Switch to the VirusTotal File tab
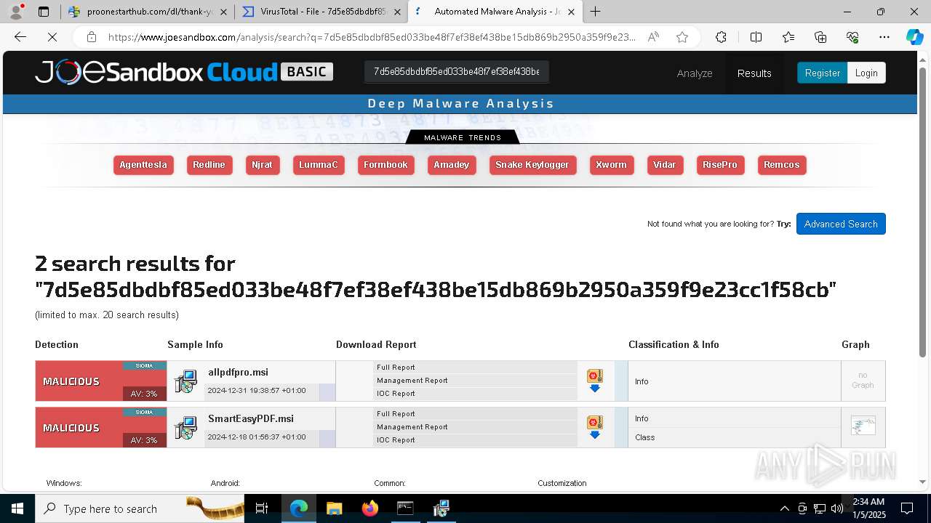Image resolution: width=931 pixels, height=523 pixels. 321,12
